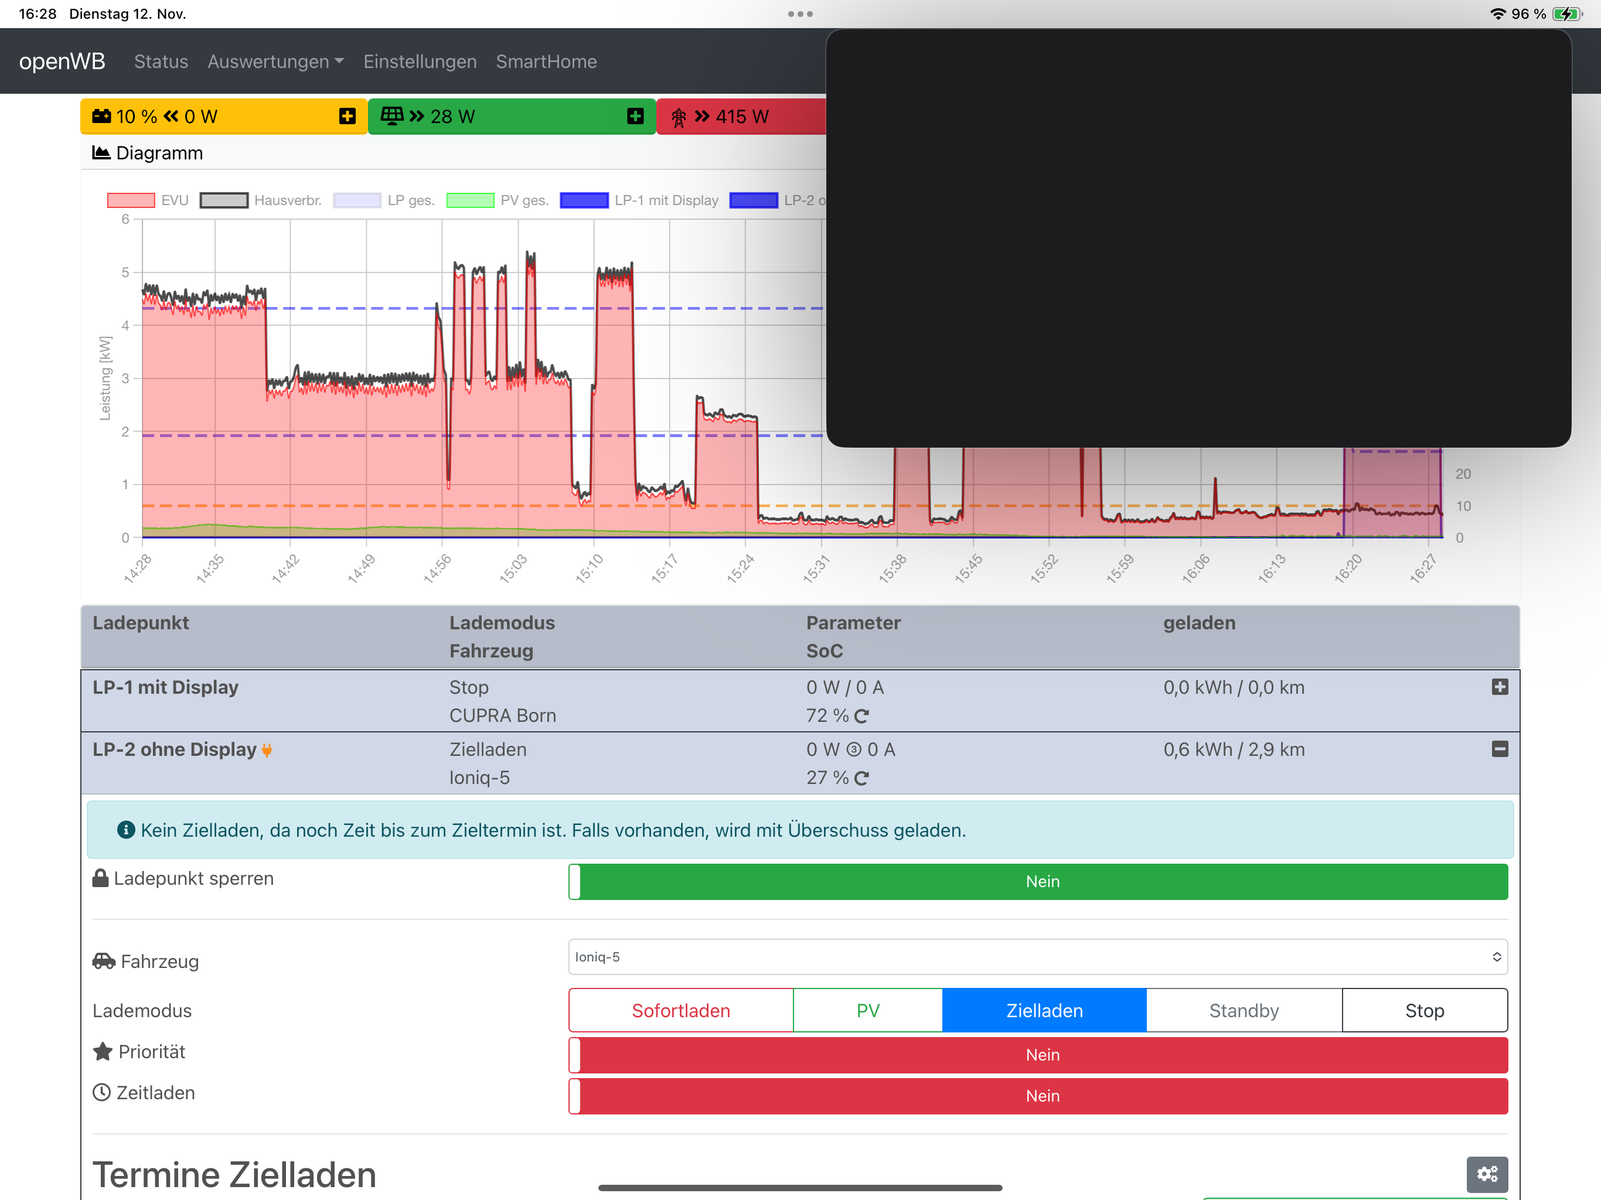Screen dimensions: 1601x1200
Task: Open the Auswertungen menu
Action: [275, 62]
